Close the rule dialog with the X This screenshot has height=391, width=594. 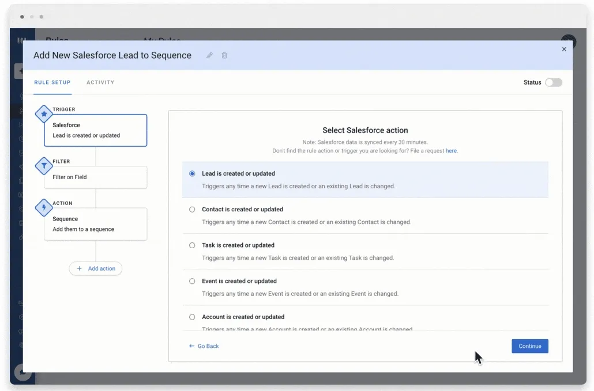[x=564, y=49]
